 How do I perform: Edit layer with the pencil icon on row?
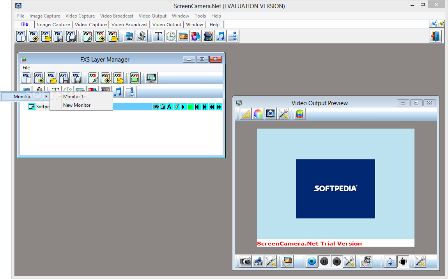(177, 107)
